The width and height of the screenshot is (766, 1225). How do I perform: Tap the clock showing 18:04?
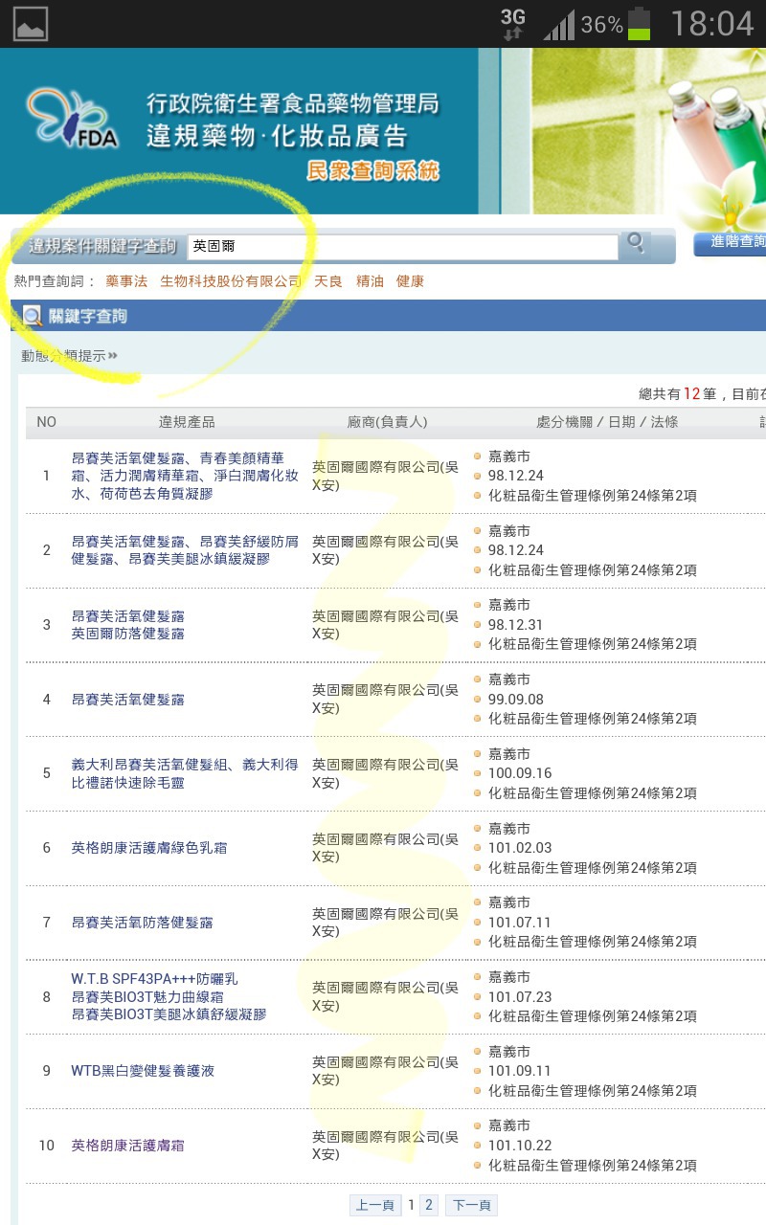coord(711,24)
